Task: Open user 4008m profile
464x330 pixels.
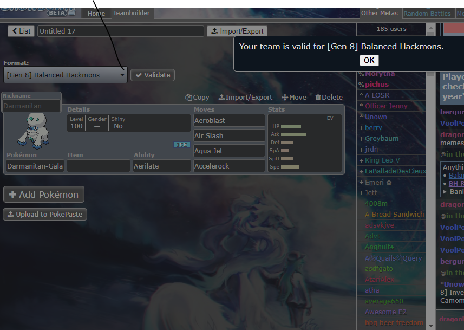Action: [376, 204]
